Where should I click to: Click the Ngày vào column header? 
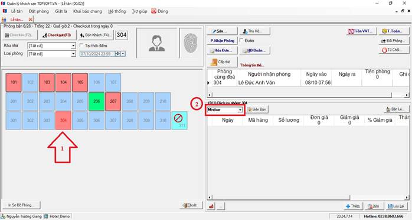tap(316, 74)
